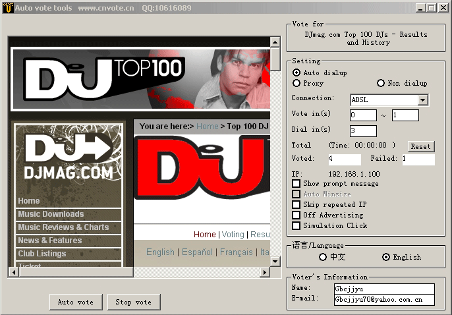Click the Reset button
Image resolution: width=452 pixels, height=315 pixels.
tap(420, 146)
